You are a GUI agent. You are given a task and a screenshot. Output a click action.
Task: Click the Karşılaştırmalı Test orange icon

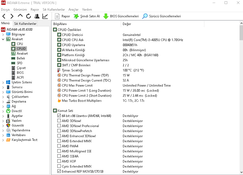(8, 140)
